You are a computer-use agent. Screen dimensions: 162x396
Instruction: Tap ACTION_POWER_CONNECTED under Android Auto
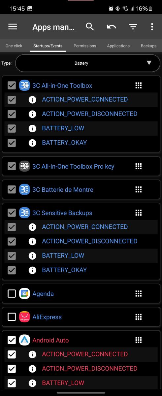point(85,354)
